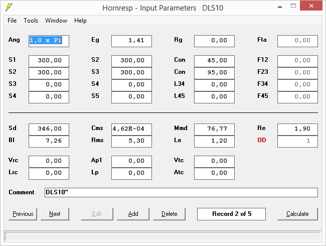This screenshot has height=246, width=326.
Task: Click the L45 input field
Action: 214,97
